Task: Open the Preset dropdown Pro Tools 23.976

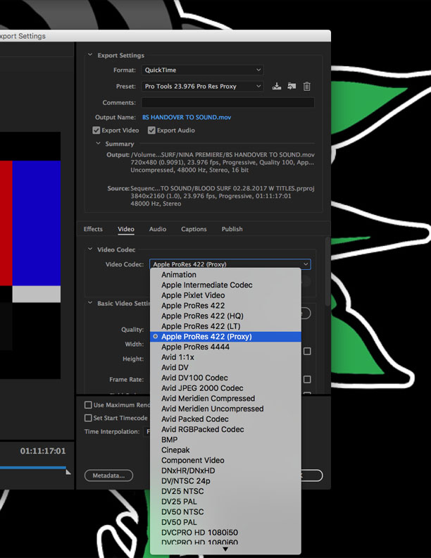Action: [x=202, y=86]
